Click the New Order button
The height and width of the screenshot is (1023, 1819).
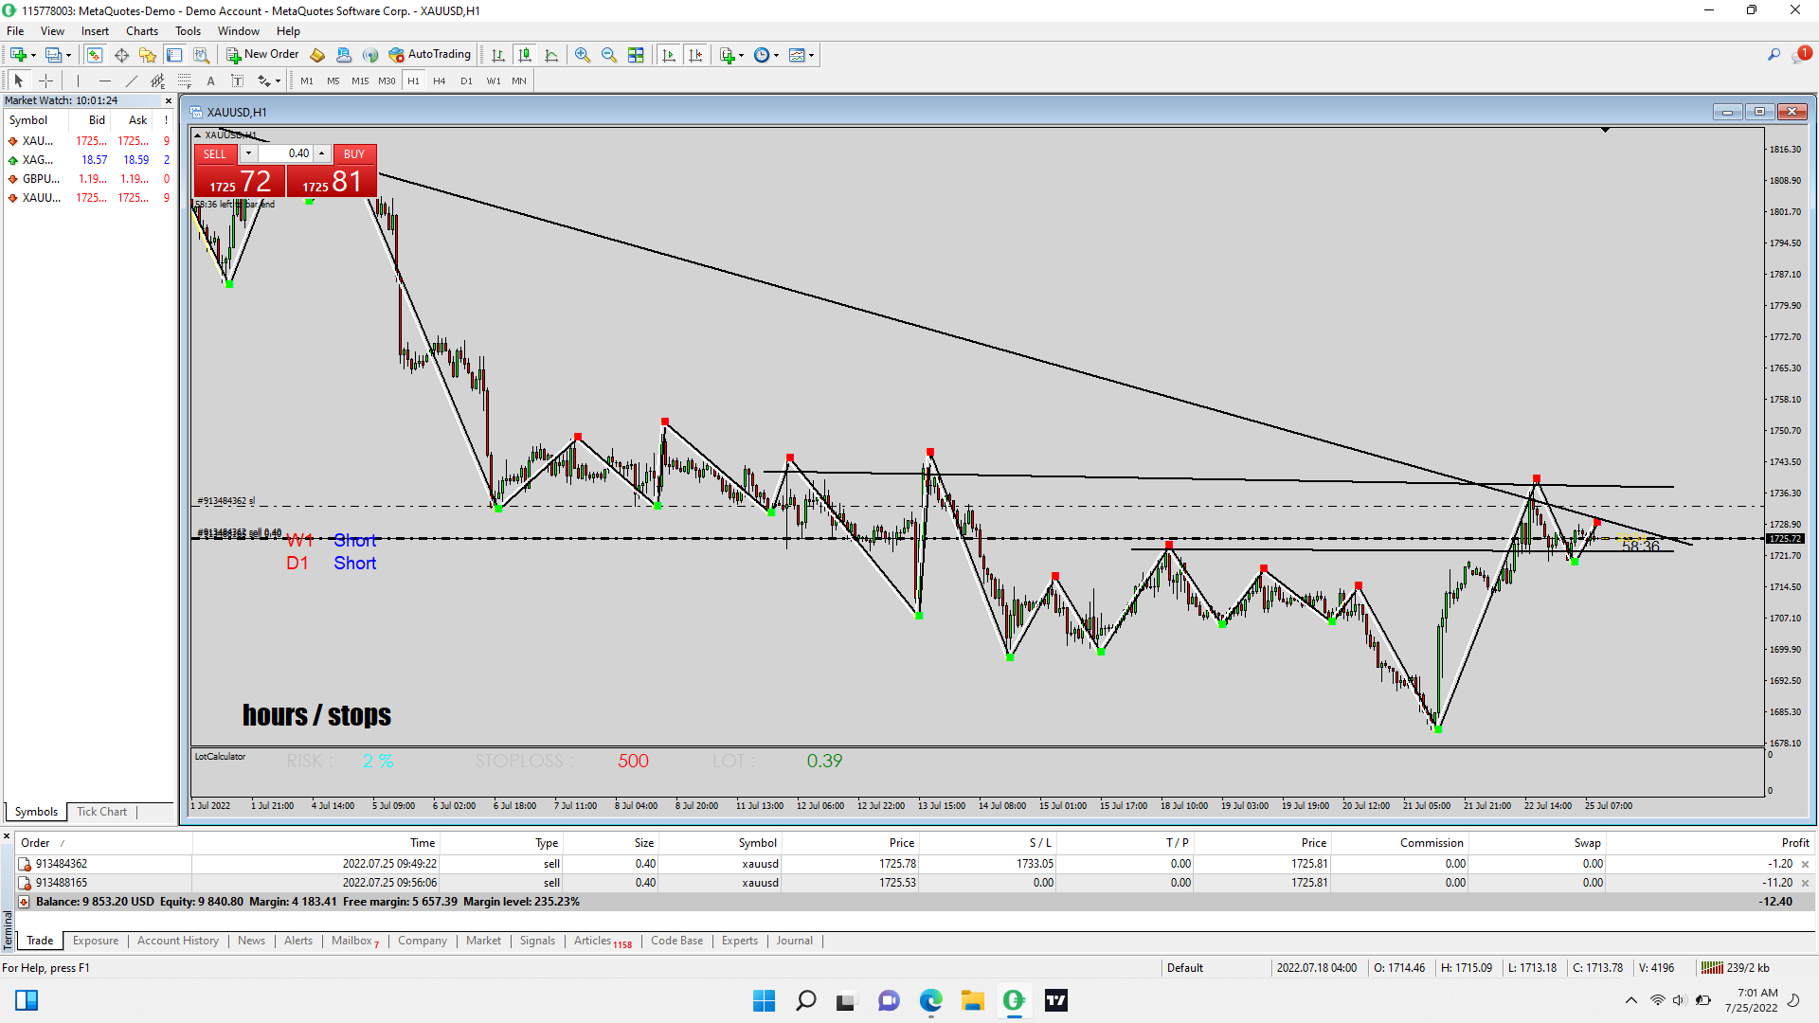(x=262, y=55)
